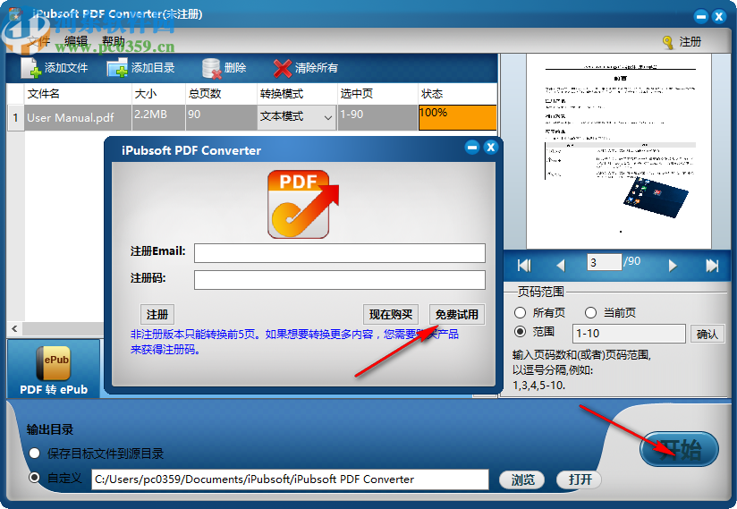Click the registration Email input field

339,253
